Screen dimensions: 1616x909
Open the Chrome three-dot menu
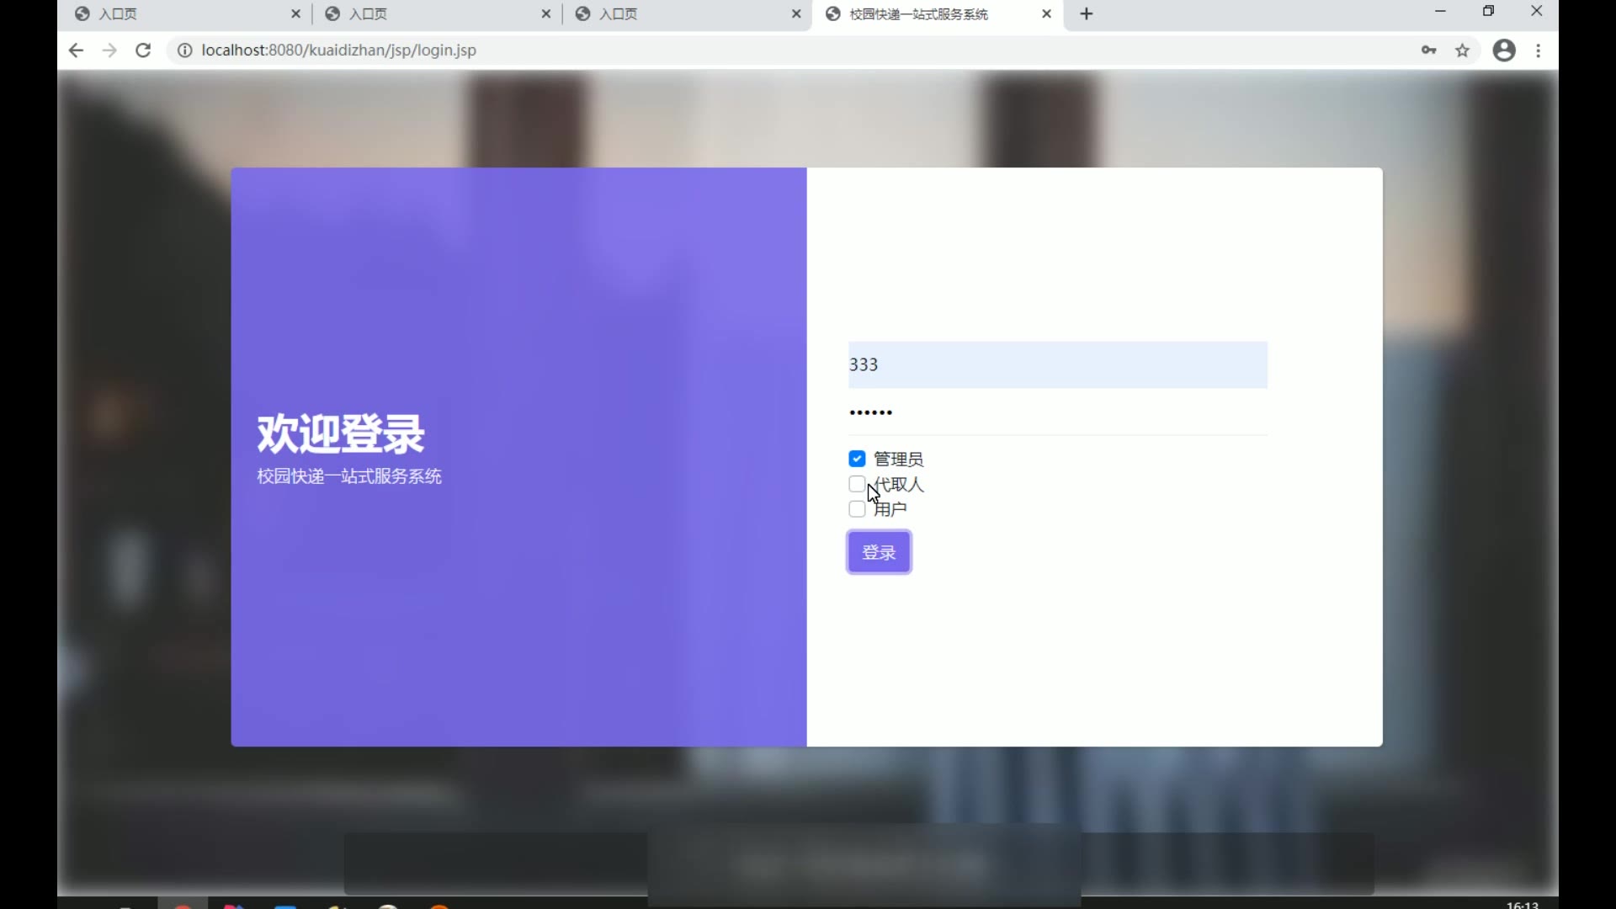(x=1539, y=50)
